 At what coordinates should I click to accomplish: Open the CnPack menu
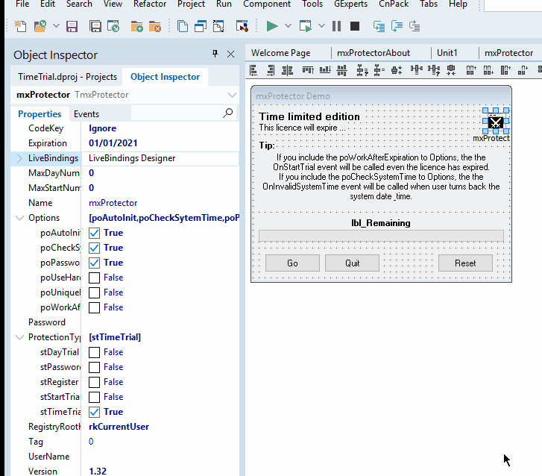[x=394, y=4]
